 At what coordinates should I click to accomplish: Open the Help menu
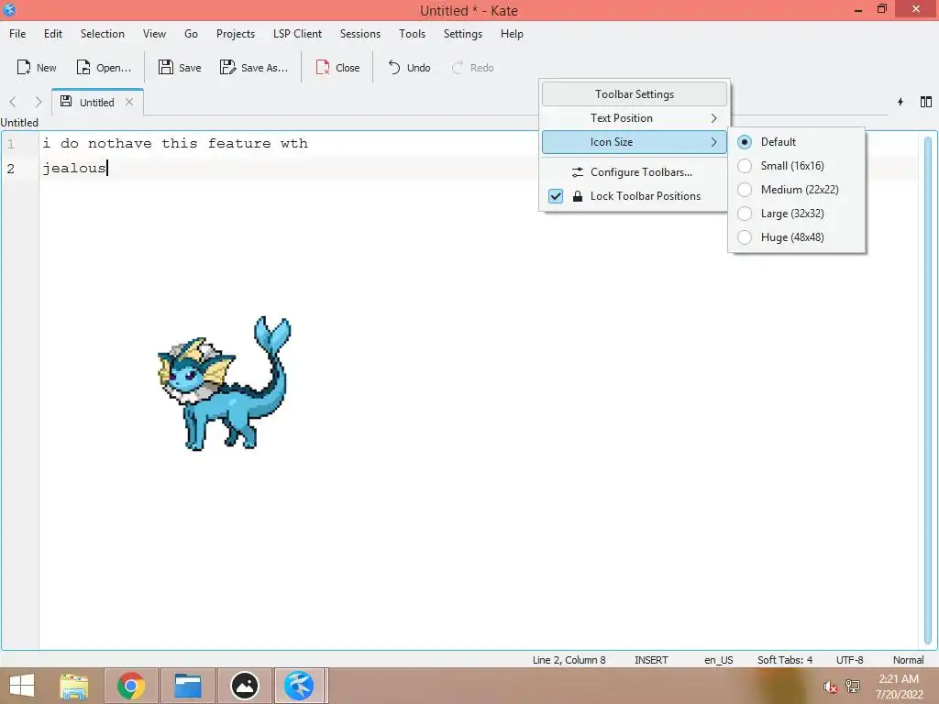point(512,34)
